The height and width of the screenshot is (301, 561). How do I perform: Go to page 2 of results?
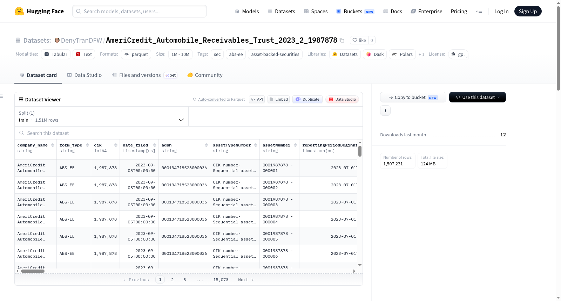pos(172,280)
